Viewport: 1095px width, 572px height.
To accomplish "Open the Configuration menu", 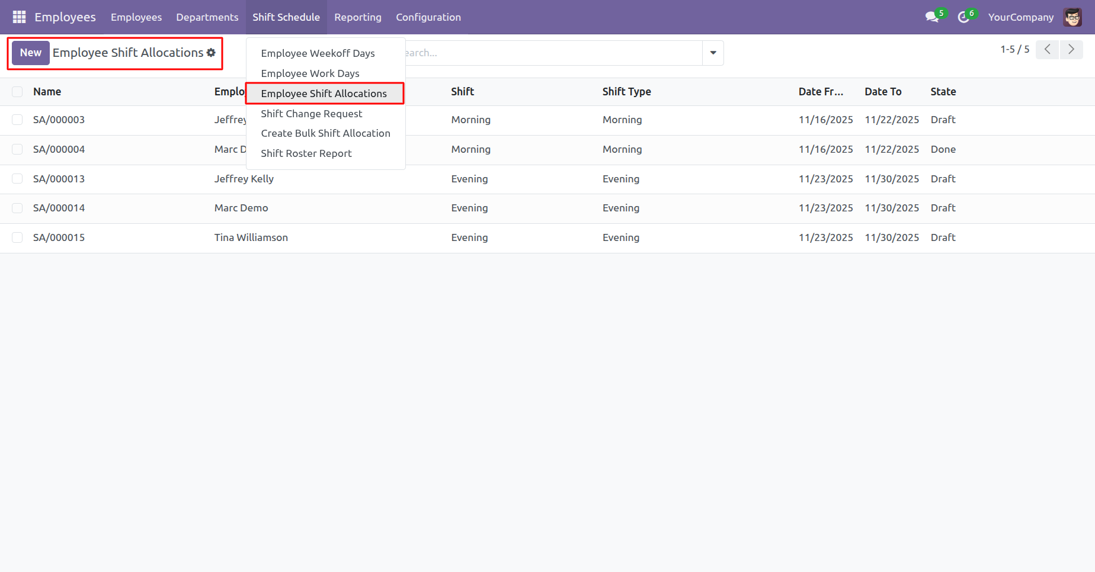I will pyautogui.click(x=428, y=17).
